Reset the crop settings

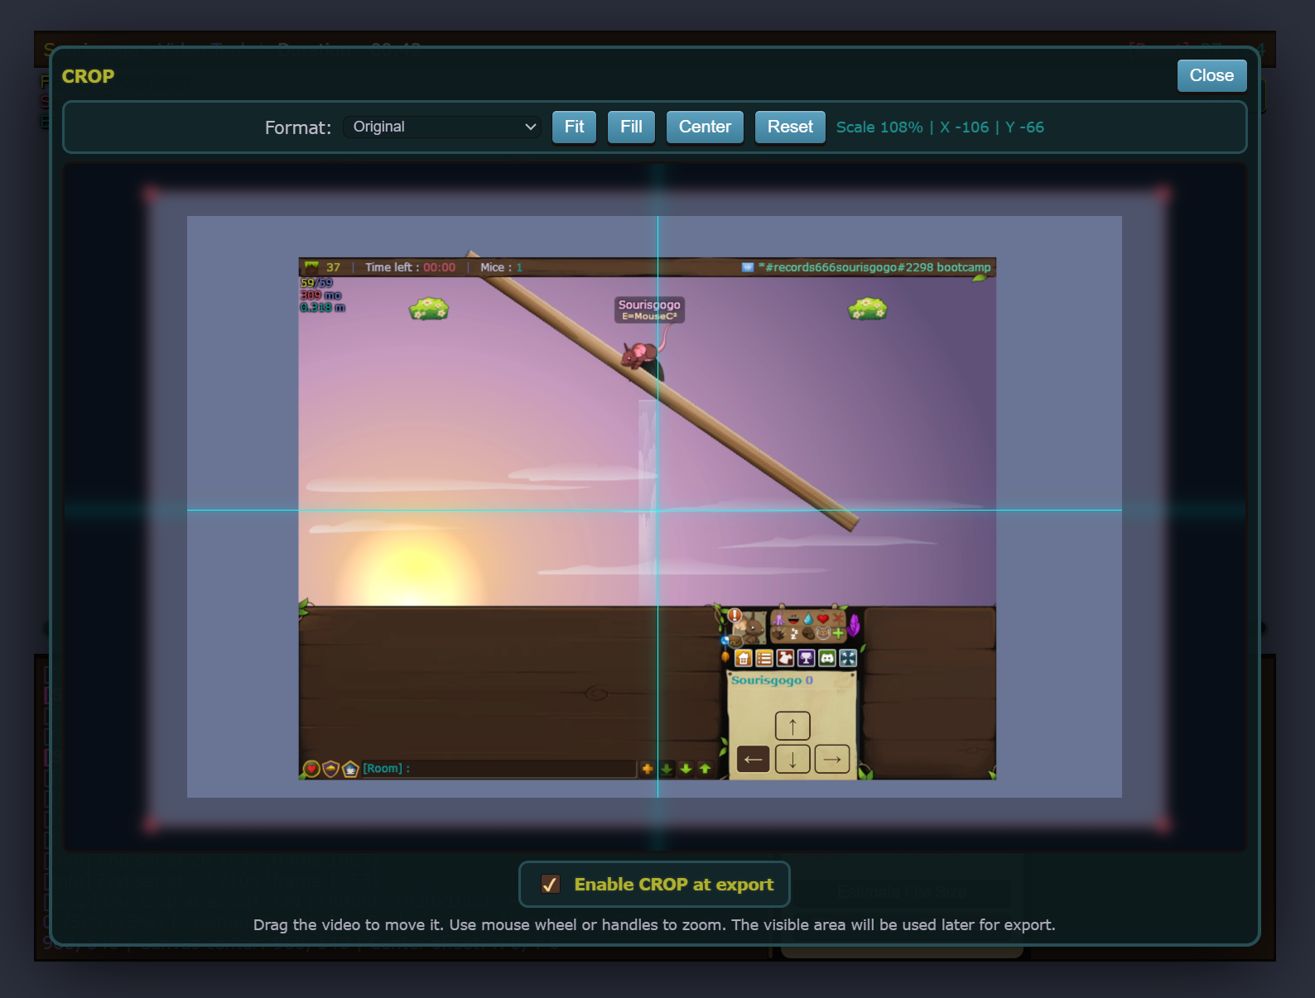[790, 127]
